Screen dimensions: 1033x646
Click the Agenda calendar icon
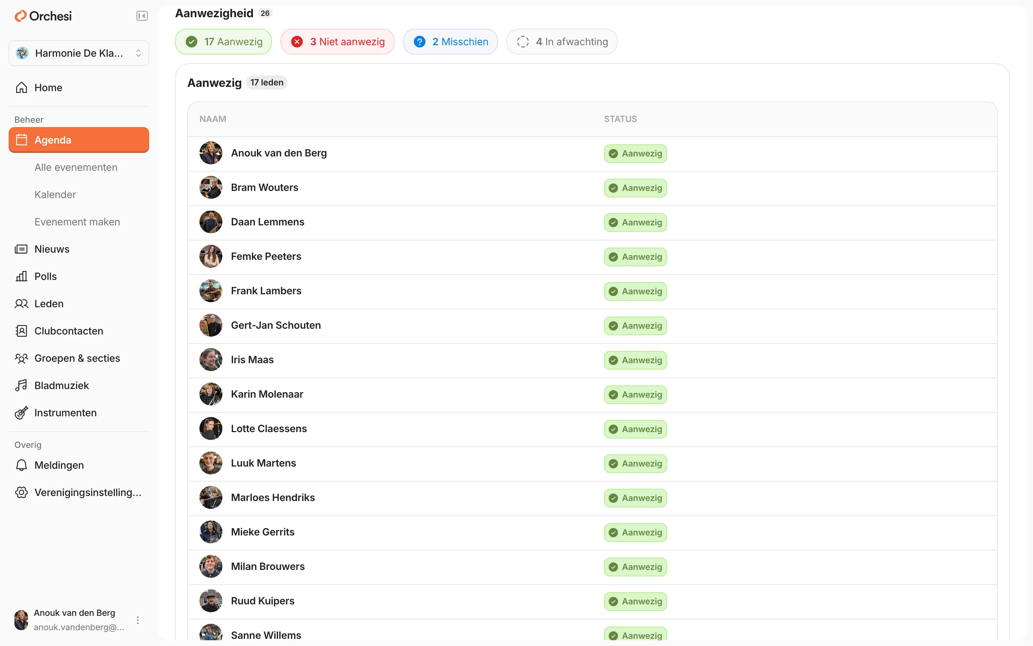[x=22, y=140]
